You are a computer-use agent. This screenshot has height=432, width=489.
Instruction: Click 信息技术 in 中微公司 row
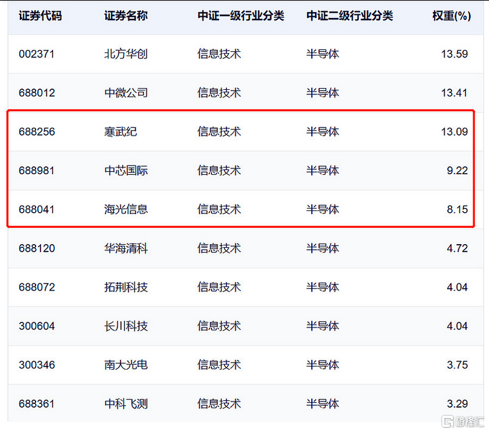pyautogui.click(x=220, y=92)
